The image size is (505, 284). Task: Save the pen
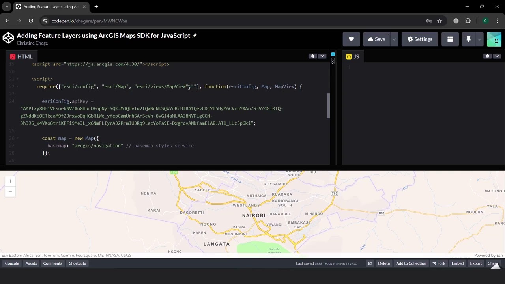[376, 39]
